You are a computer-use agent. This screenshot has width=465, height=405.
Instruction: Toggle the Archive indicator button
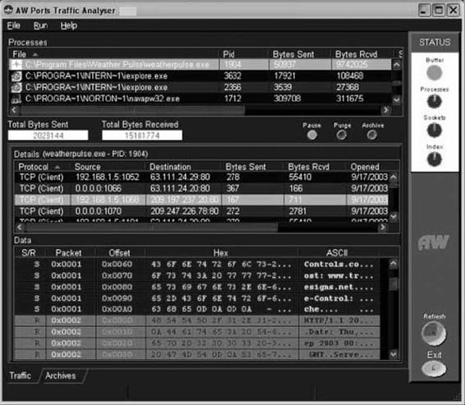[x=372, y=136]
